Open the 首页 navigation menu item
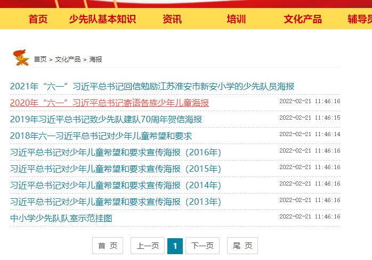The height and width of the screenshot is (260, 372). click(x=38, y=20)
